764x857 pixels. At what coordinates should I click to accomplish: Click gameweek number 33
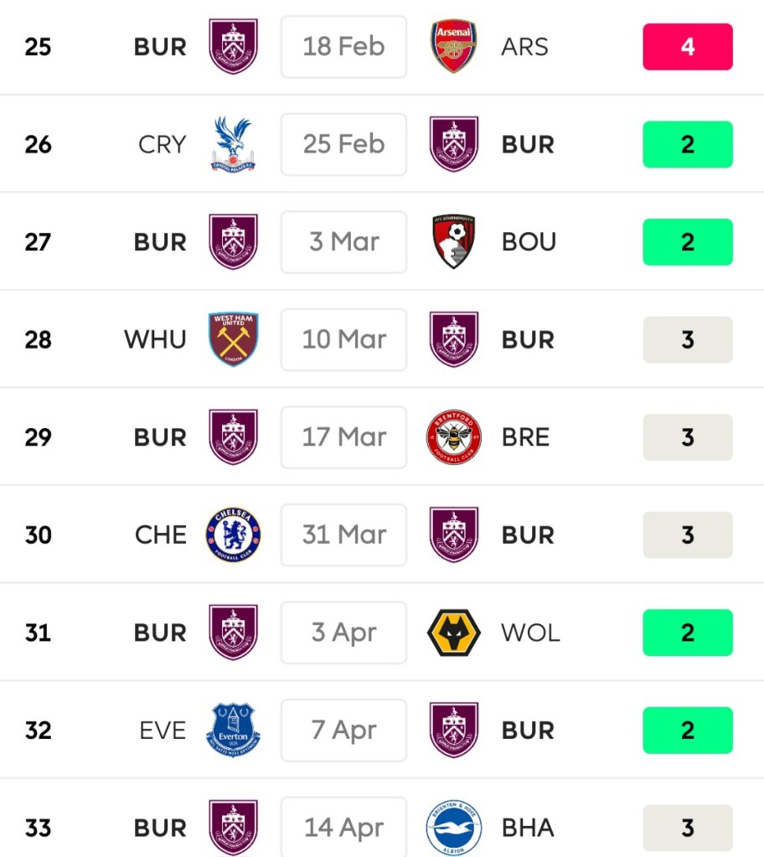(38, 828)
